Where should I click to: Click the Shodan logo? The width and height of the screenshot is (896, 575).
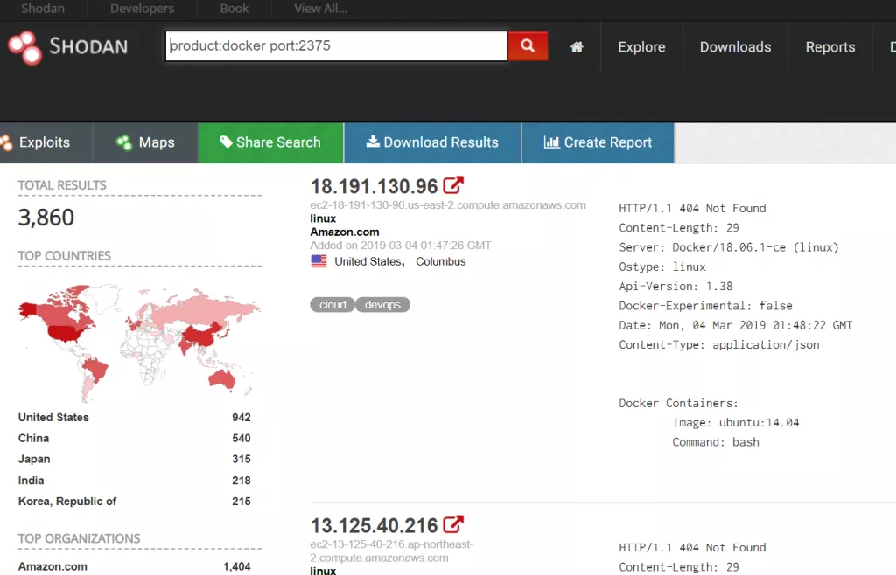click(x=68, y=47)
